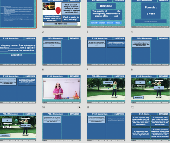Image resolution: width=170 pixels, height=143 pixels.
Task: Select the highlighted first slide with objectives
Action: (18, 14)
